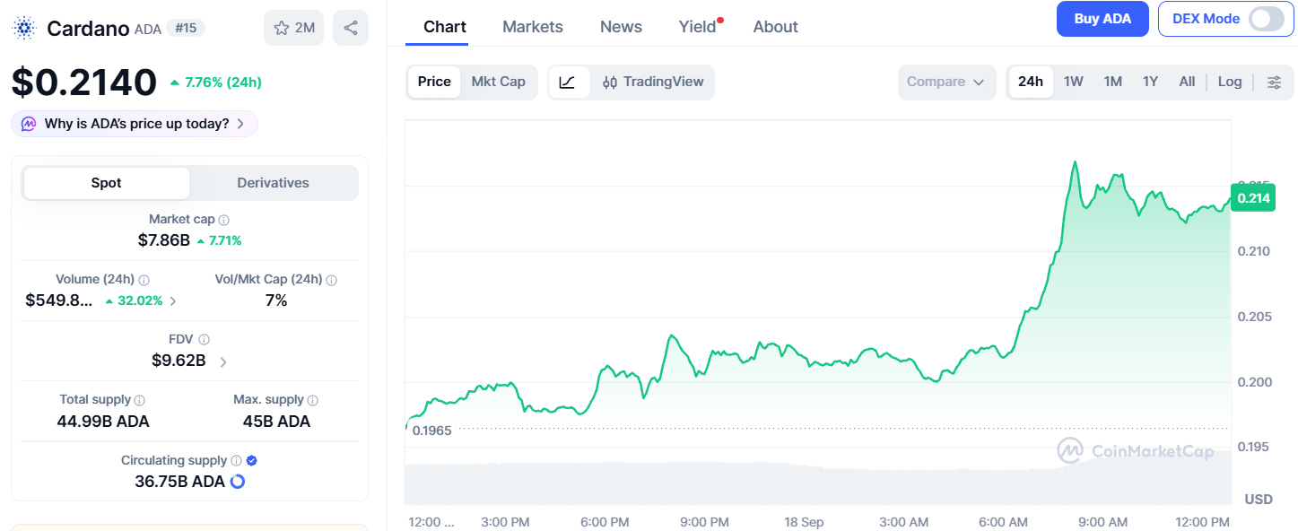Select the line chart type icon
The width and height of the screenshot is (1298, 531).
(569, 82)
